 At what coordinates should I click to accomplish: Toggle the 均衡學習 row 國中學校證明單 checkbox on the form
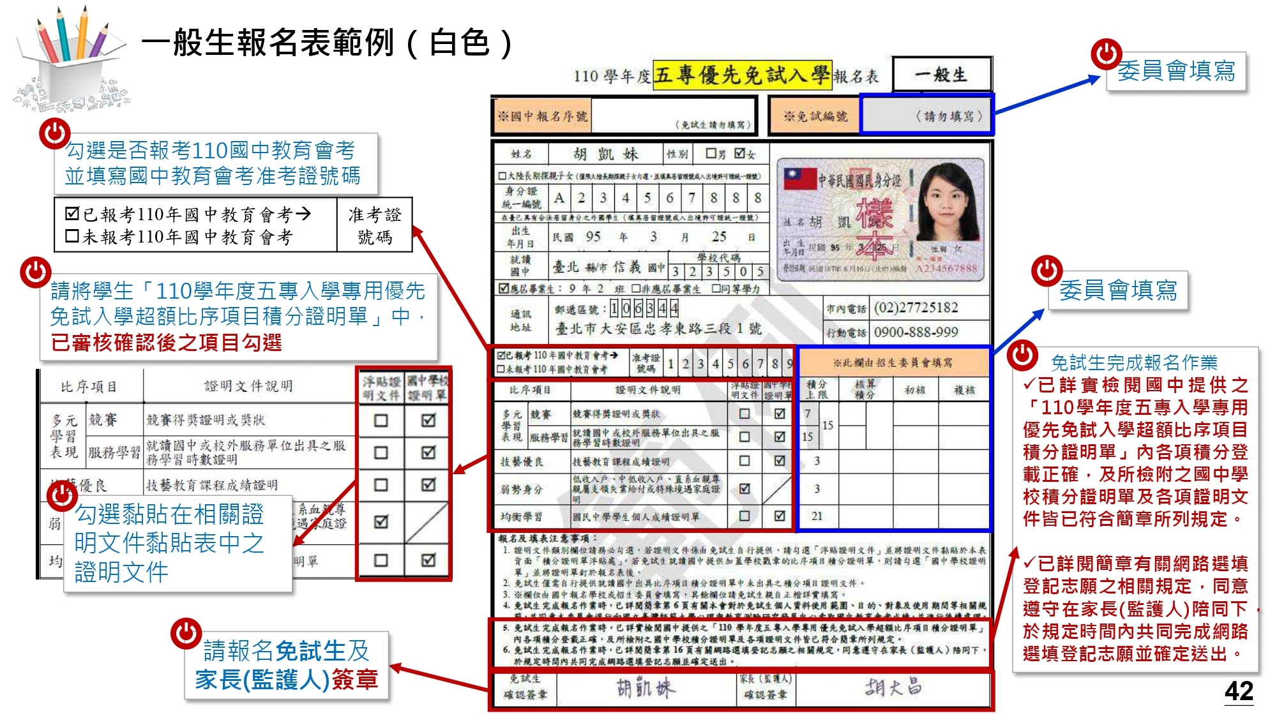(x=780, y=516)
